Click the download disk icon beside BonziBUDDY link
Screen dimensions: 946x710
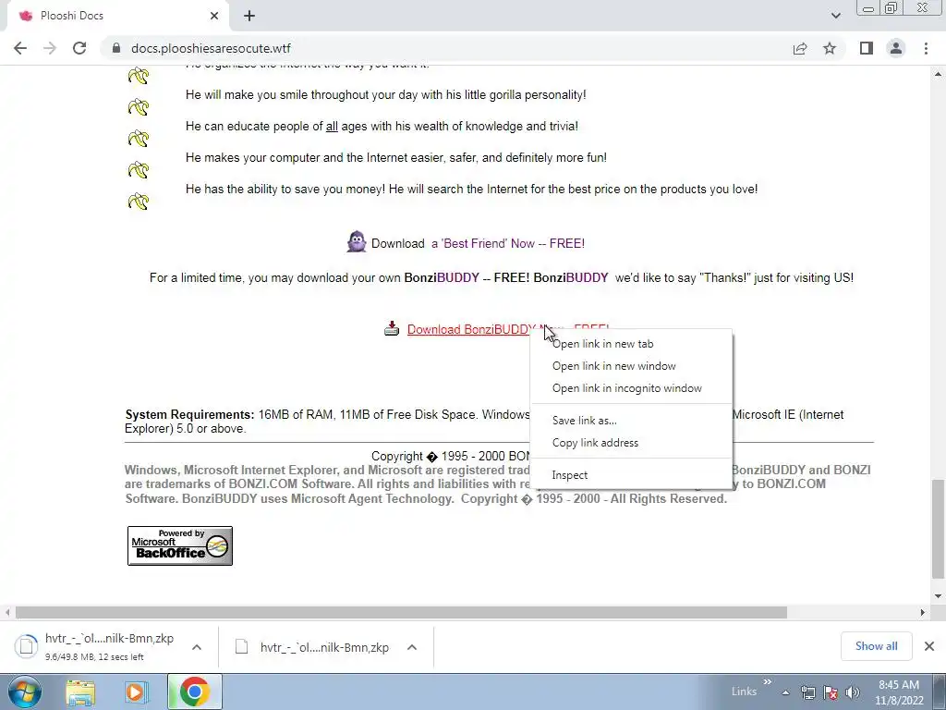[392, 328]
